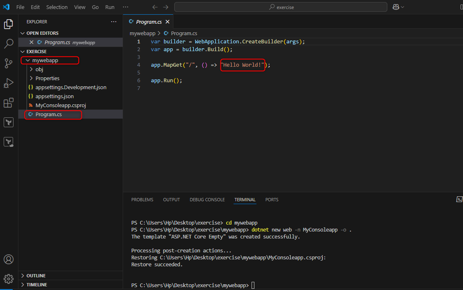Image resolution: width=463 pixels, height=290 pixels.
Task: Click WebApplication.CreateBuilder on line 1
Action: [x=238, y=42]
